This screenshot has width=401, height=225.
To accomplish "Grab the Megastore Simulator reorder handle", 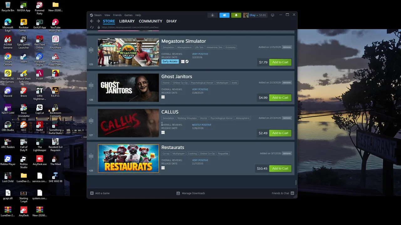I will [x=91, y=50].
